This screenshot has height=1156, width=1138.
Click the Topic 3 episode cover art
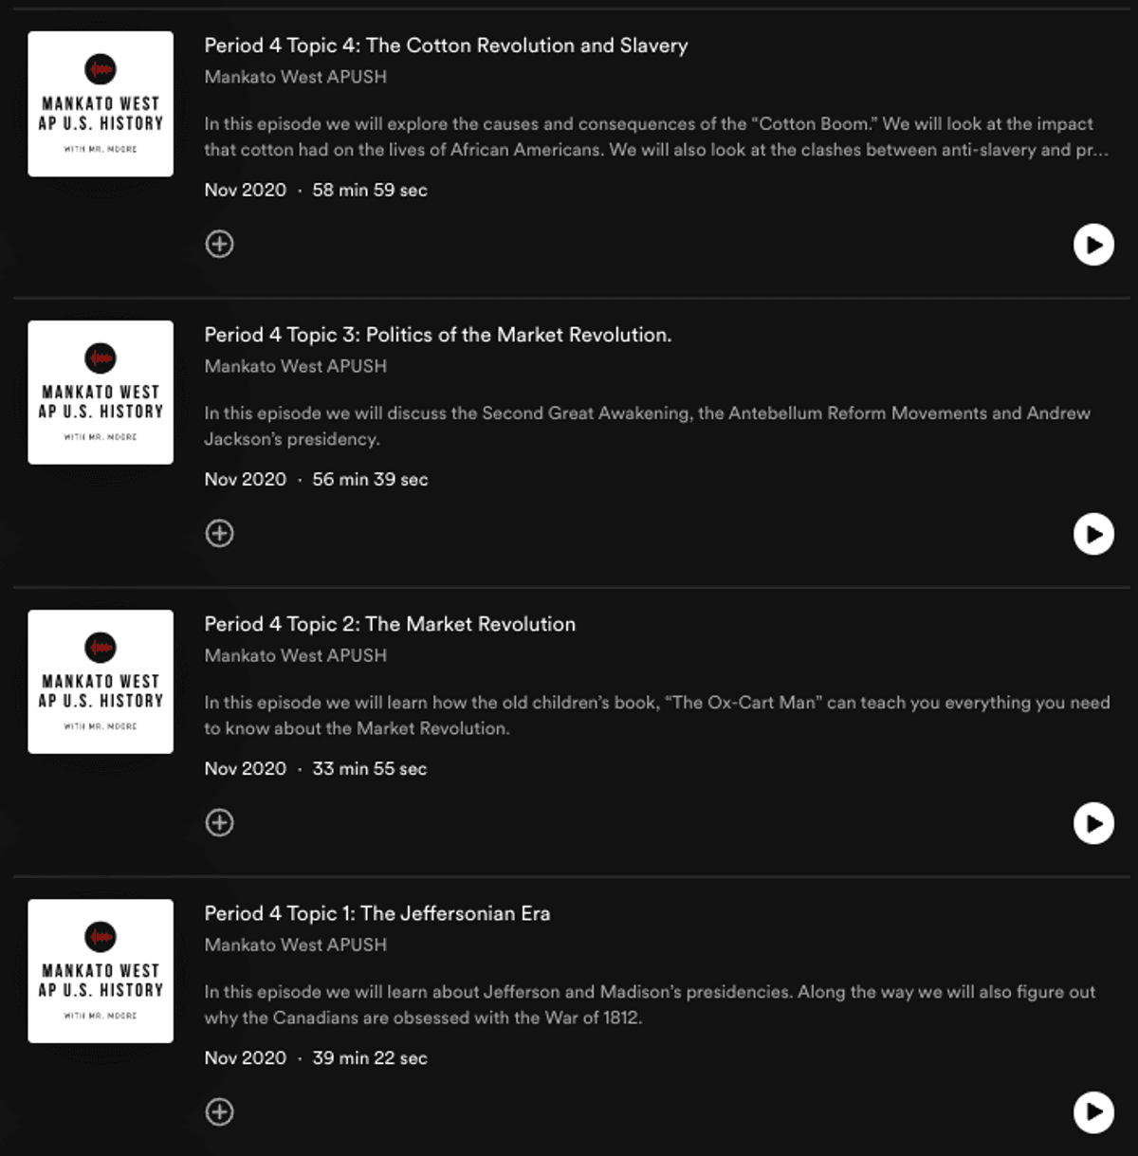tap(101, 393)
